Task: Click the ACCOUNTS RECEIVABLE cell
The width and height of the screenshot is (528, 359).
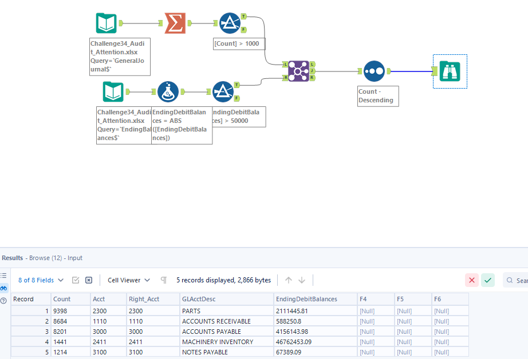Action: (211, 321)
